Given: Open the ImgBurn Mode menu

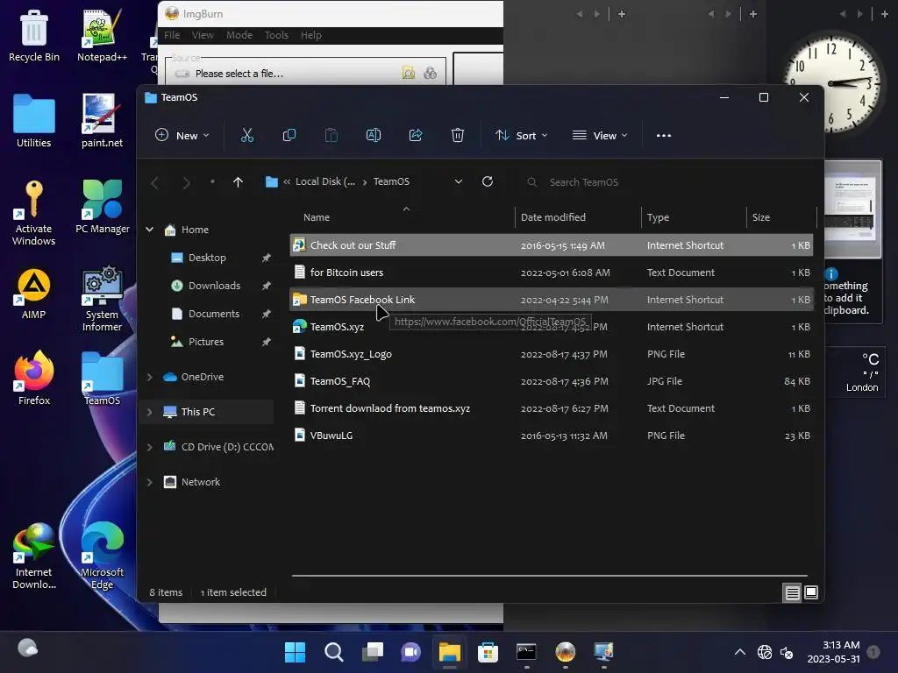Looking at the screenshot, I should point(239,35).
